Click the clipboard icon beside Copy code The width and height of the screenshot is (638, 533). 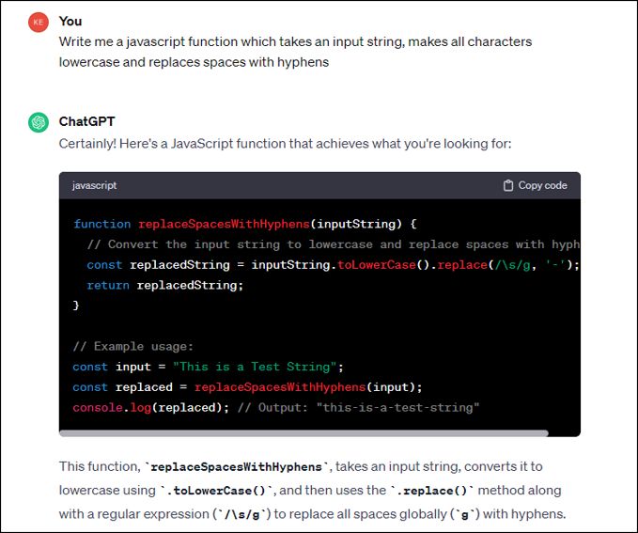click(x=507, y=186)
